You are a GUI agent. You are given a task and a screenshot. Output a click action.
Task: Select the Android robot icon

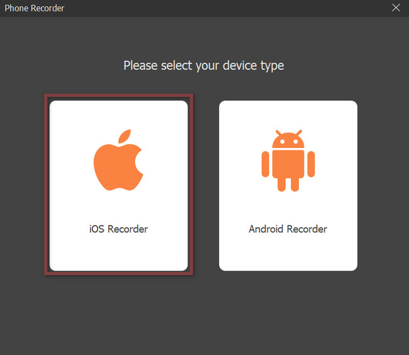[288, 161]
